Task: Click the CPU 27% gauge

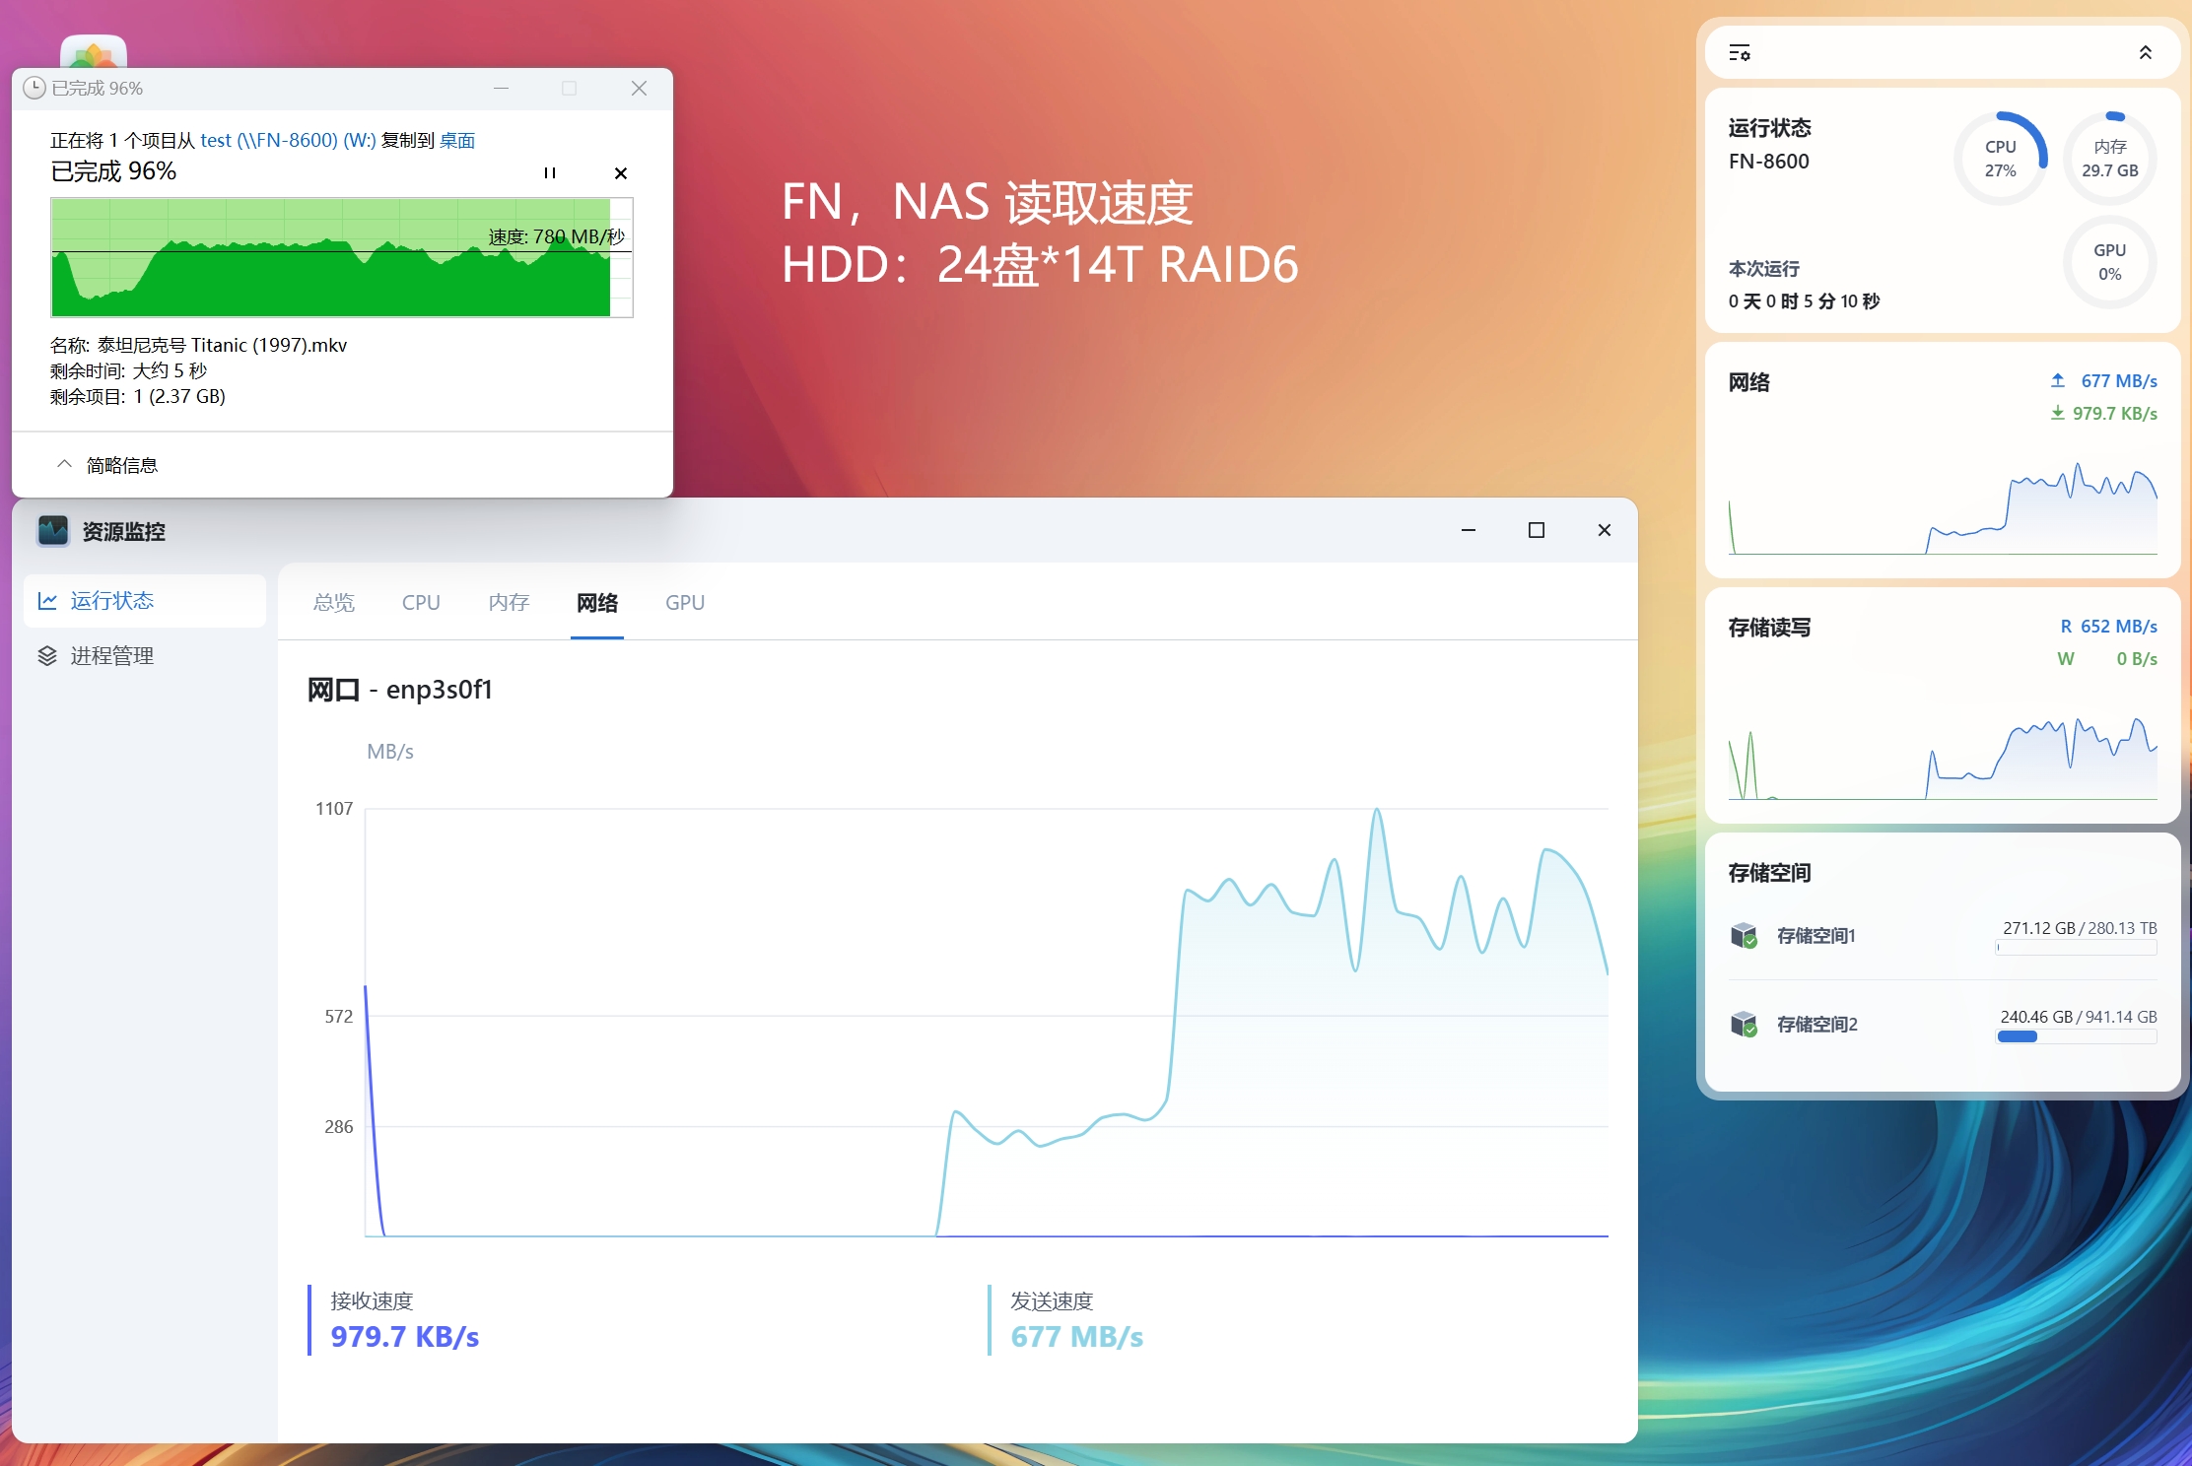Action: (x=2001, y=159)
